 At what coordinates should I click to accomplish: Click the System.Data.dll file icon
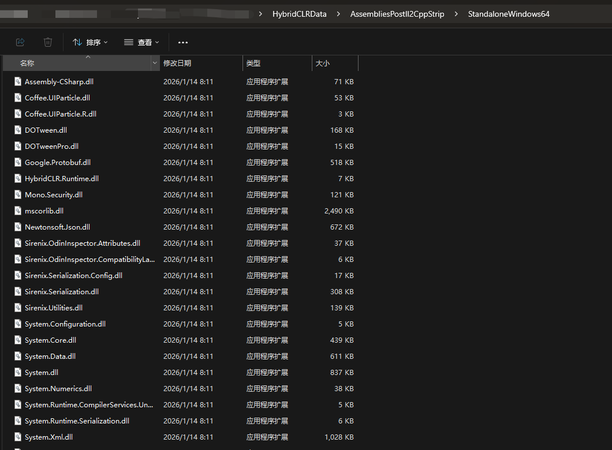[18, 356]
